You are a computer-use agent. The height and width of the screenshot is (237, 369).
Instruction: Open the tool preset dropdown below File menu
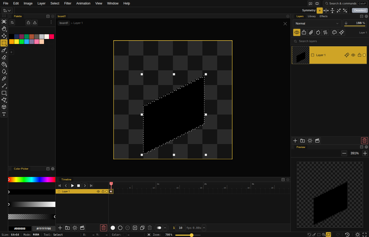[x=7, y=11]
